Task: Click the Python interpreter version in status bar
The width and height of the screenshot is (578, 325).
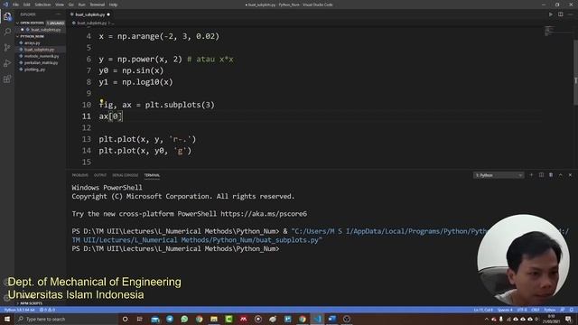Action: point(20,310)
